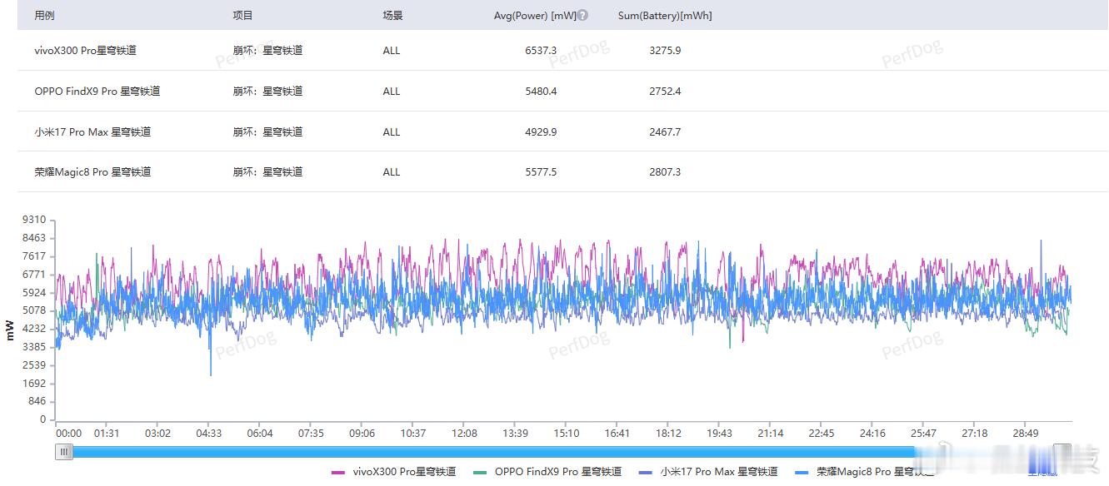Image resolution: width=1109 pixels, height=486 pixels.
Task: Click 崩坏：星穹铁道 in the 小米17 Pro Max row
Action: click(x=267, y=131)
